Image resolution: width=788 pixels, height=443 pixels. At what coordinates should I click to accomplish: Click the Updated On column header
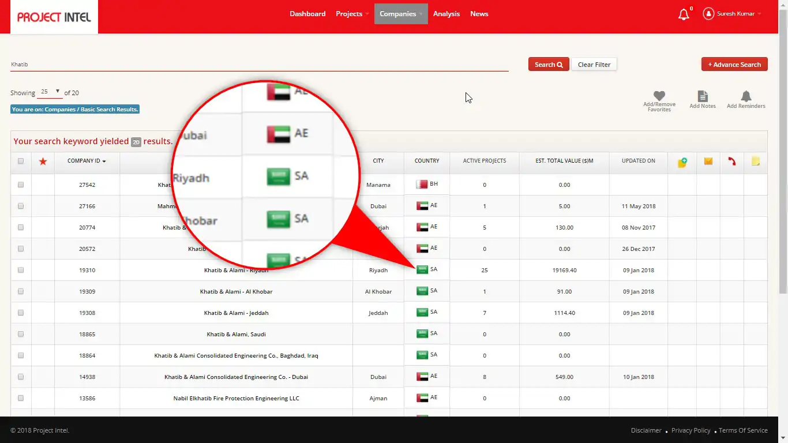click(x=639, y=161)
